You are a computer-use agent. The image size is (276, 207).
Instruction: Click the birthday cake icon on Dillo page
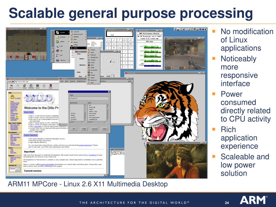tap(12, 97)
